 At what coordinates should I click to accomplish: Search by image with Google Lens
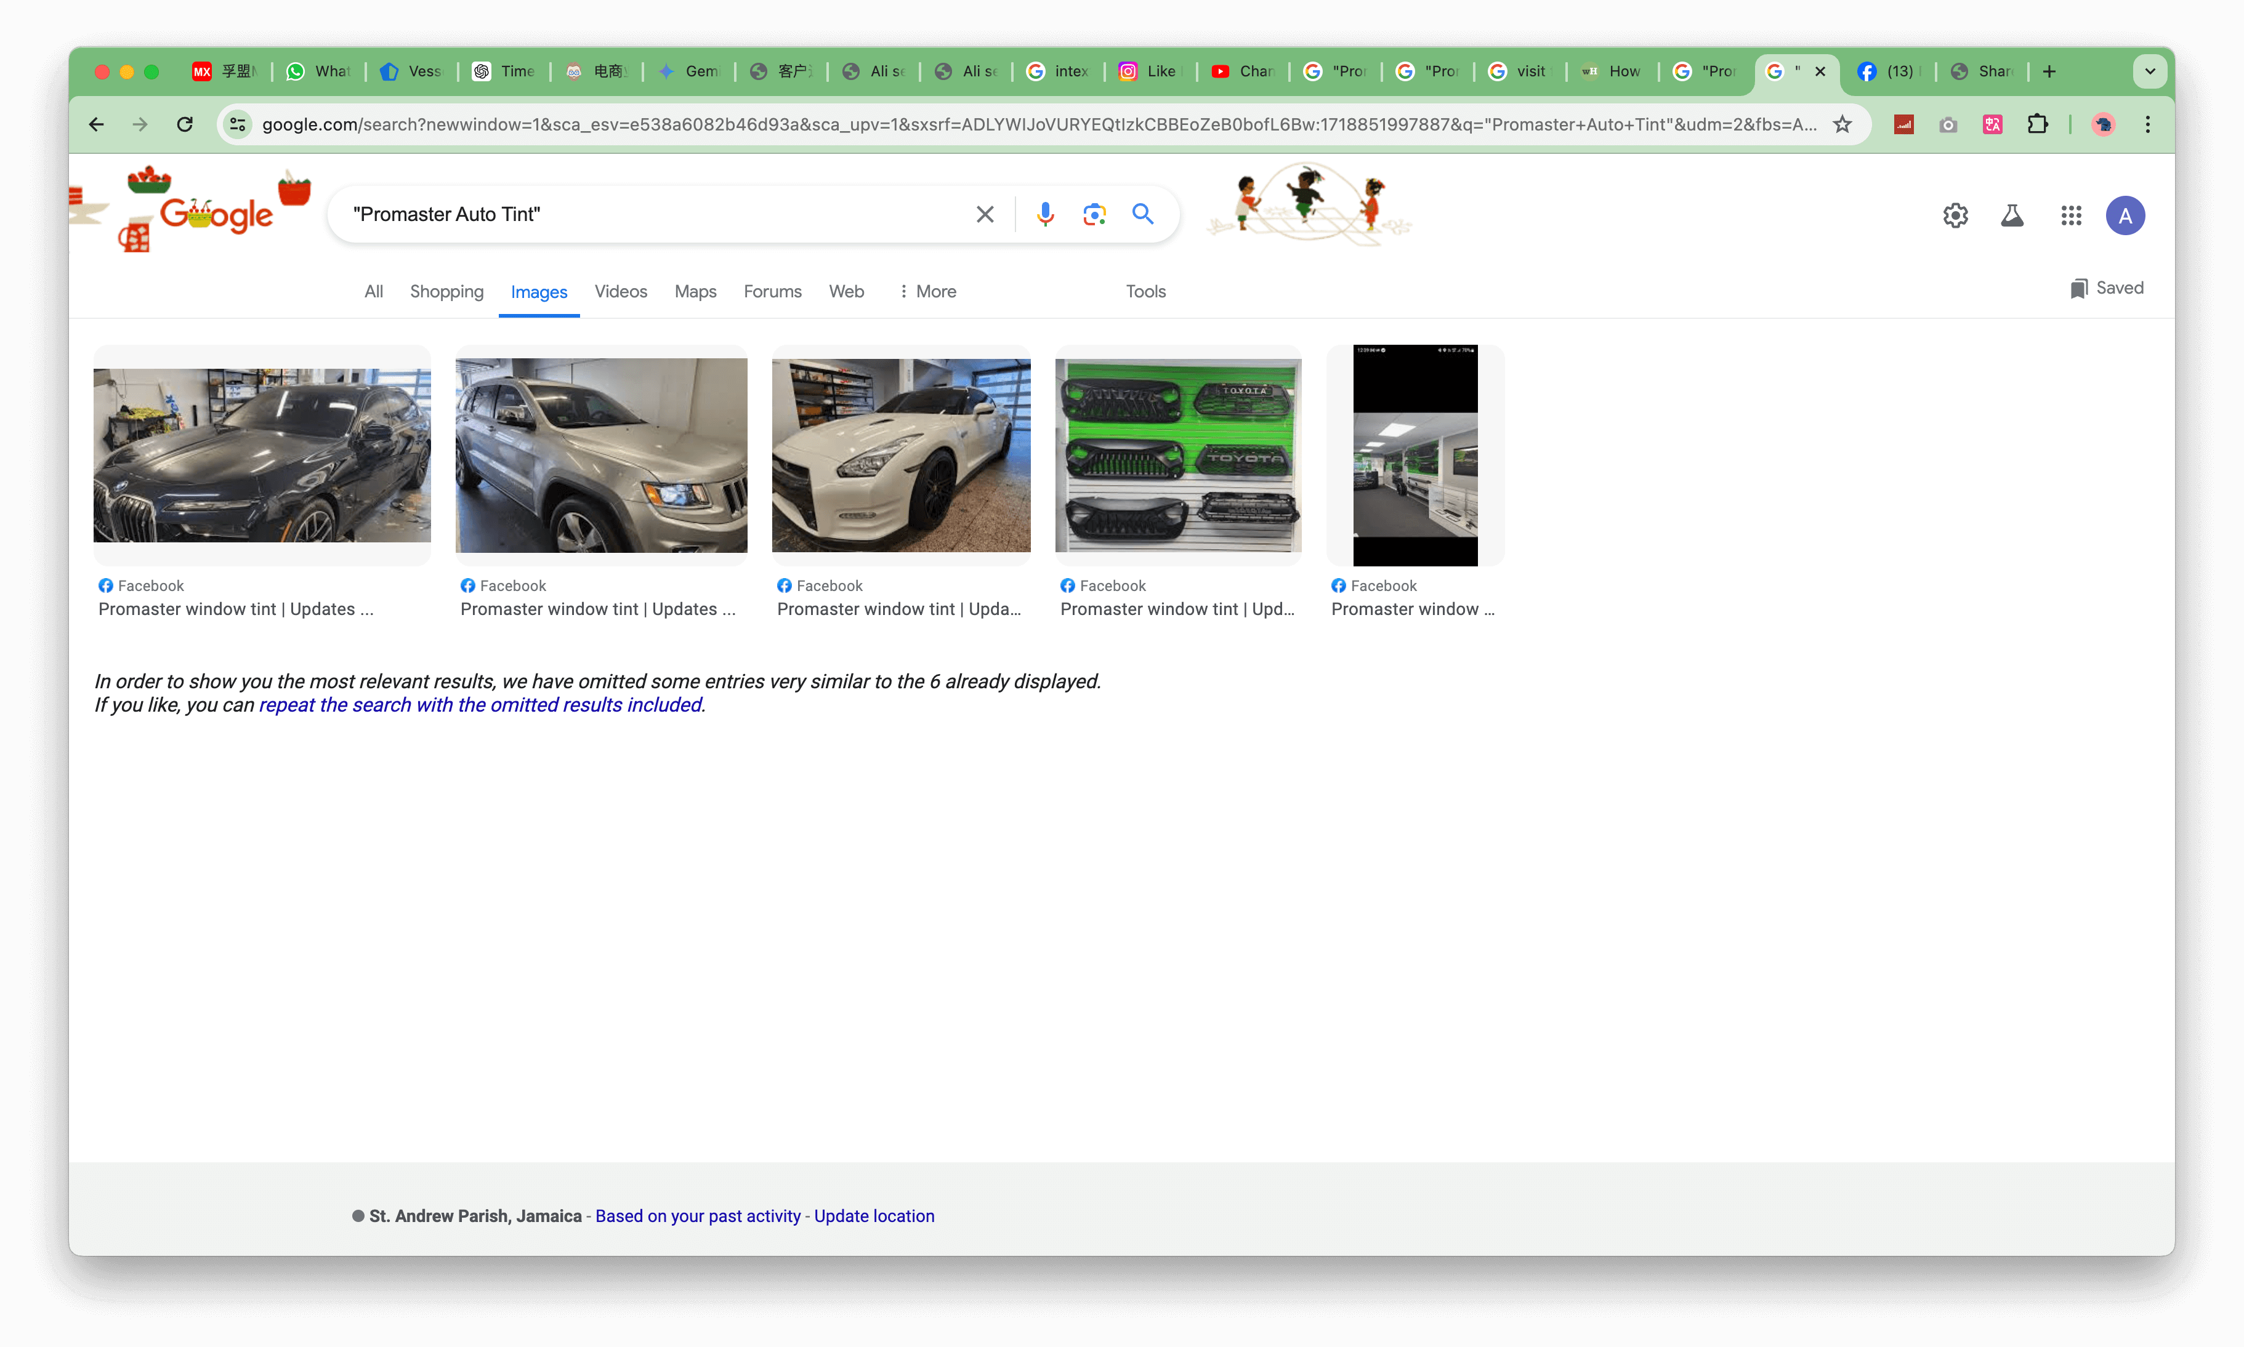click(x=1094, y=214)
